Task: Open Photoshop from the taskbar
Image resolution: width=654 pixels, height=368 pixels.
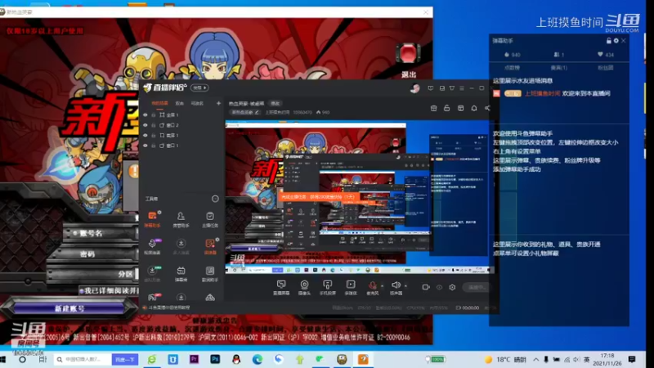Action: (215, 359)
